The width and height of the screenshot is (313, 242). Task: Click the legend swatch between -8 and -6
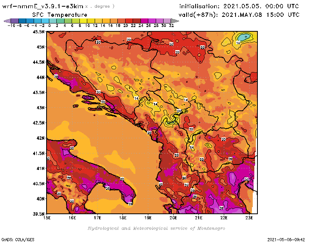22,21
